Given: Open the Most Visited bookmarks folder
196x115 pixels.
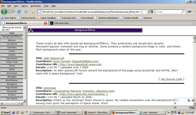Looking at the screenshot, I should pyautogui.click(x=8, y=18).
